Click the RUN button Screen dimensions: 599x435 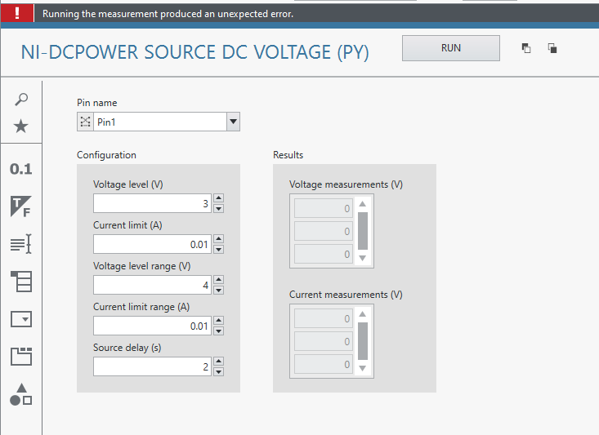pyautogui.click(x=451, y=48)
